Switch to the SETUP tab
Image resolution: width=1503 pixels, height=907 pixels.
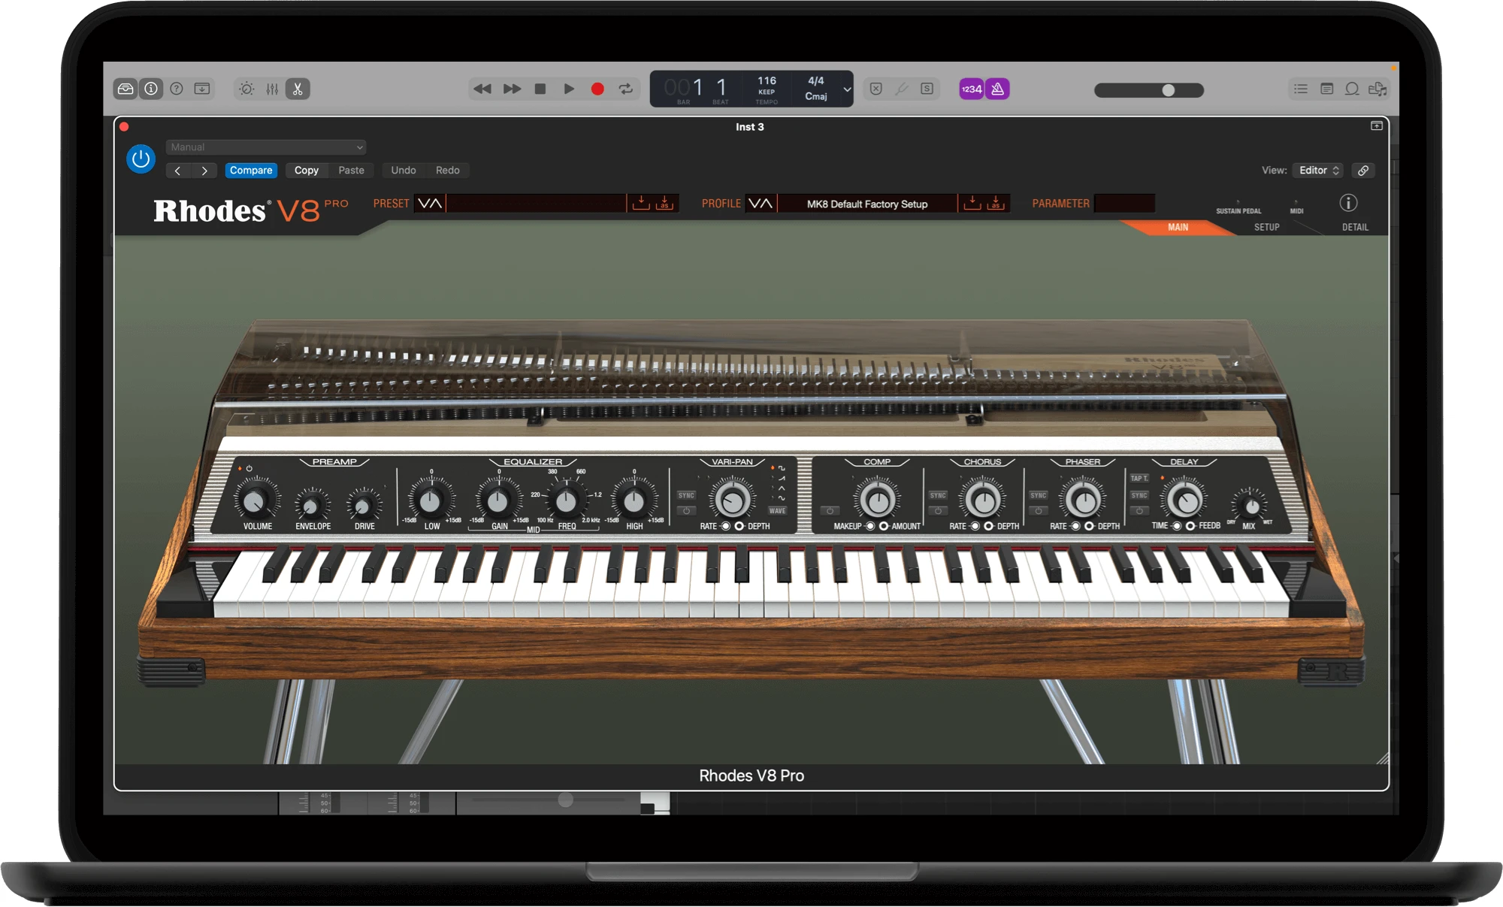pos(1266,227)
